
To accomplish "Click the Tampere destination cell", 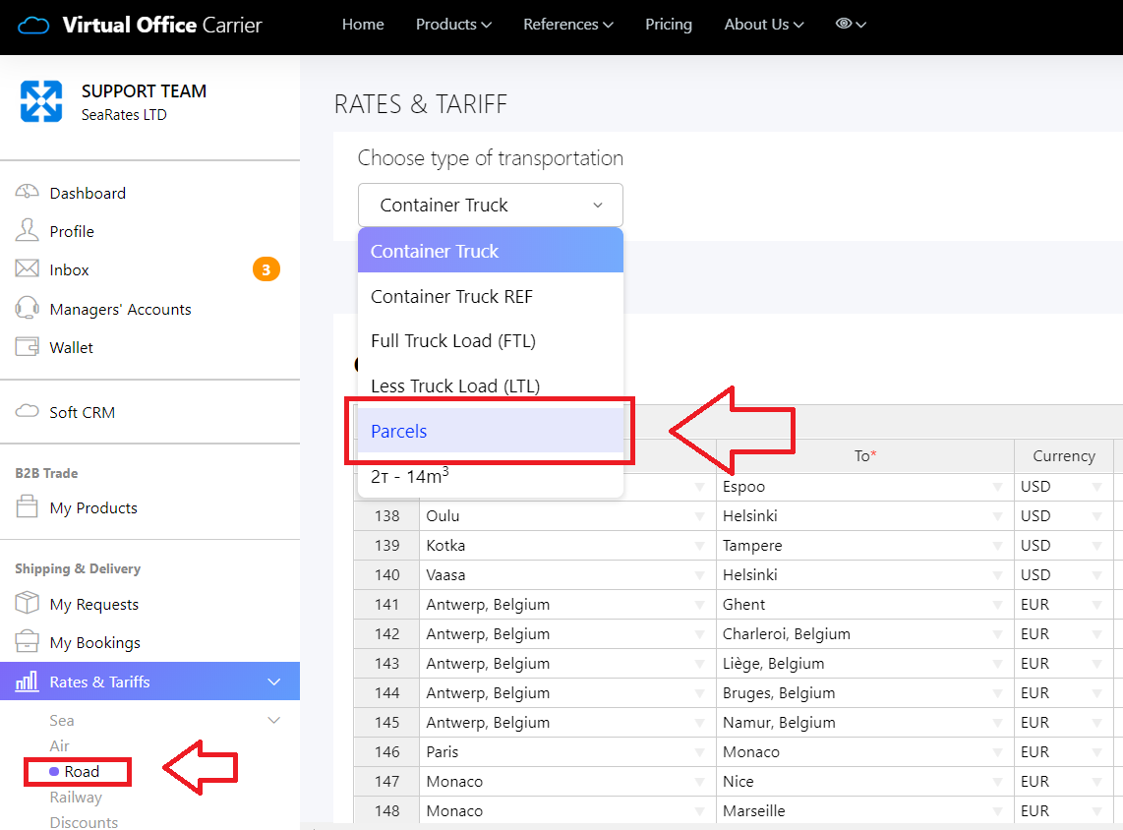I will [865, 546].
